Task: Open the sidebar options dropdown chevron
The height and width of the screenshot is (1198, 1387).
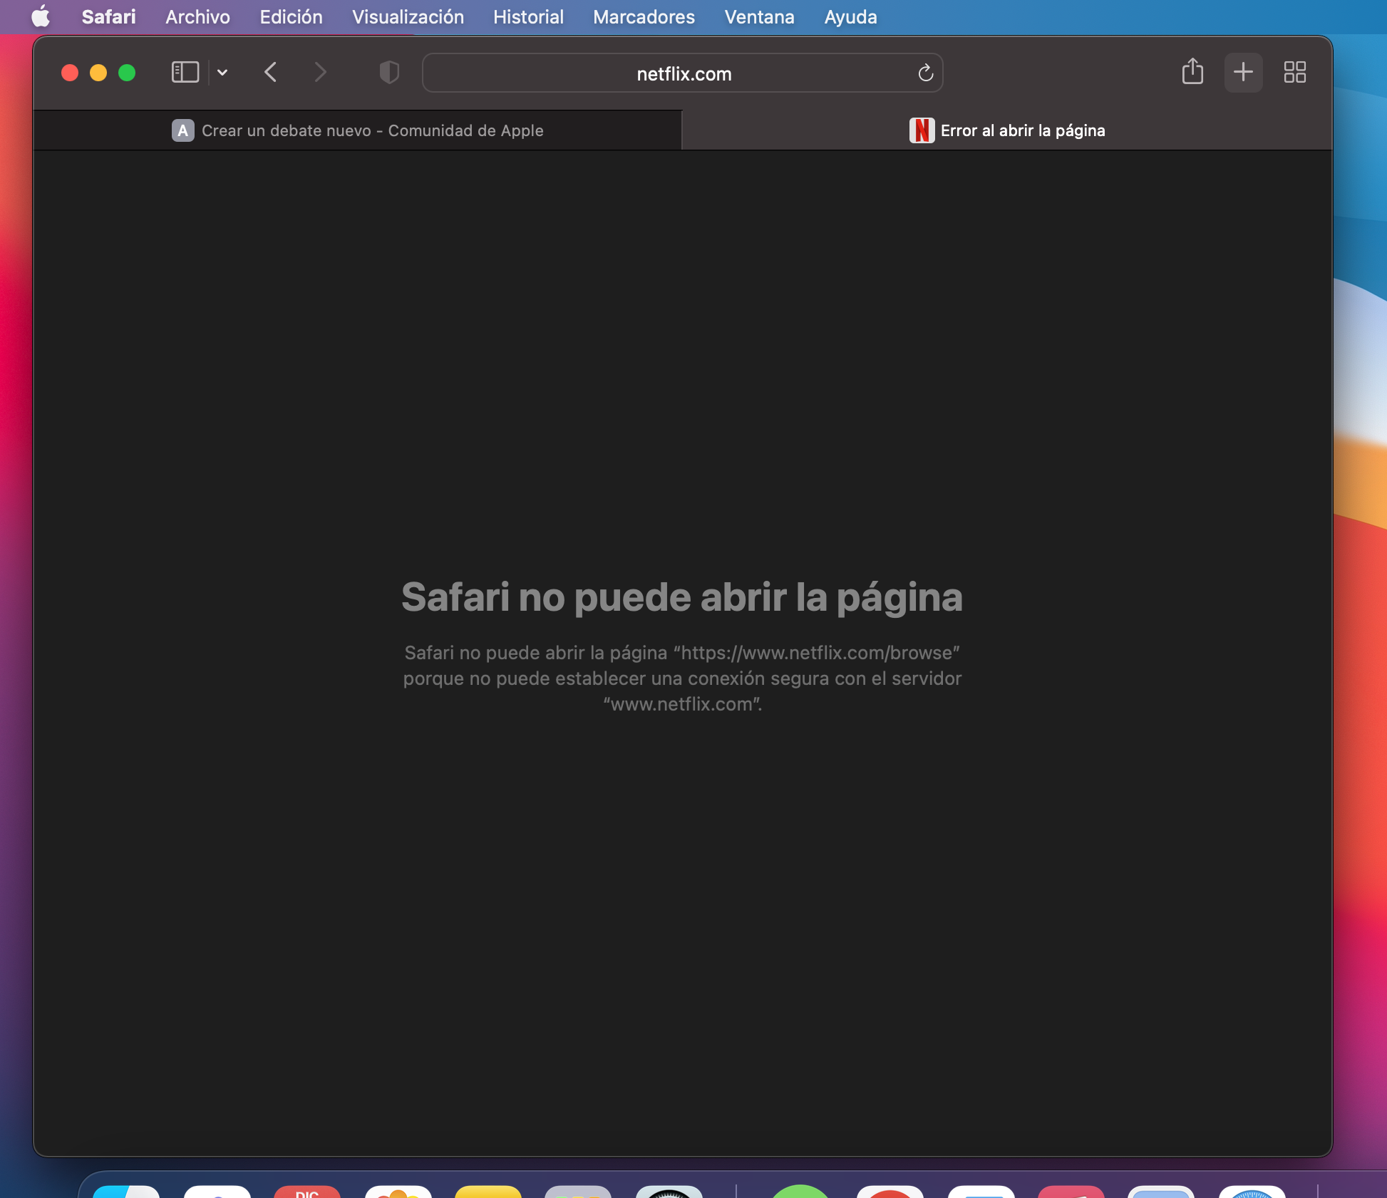Action: [x=222, y=73]
